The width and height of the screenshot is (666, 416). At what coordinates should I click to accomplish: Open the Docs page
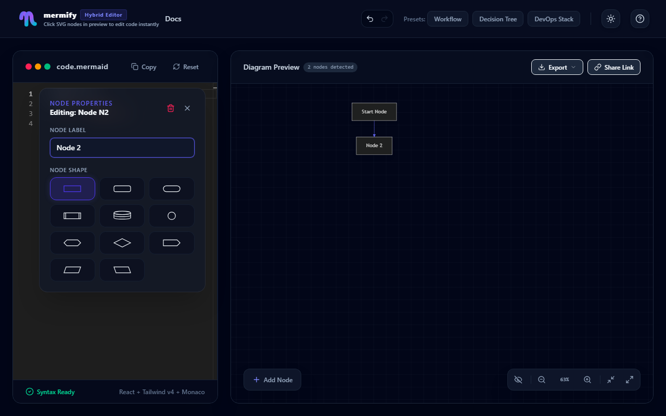click(173, 19)
